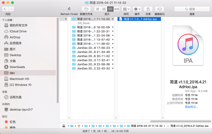Screen dimensions: 212x134
Task: Expand arrow beside JianDao 20...9 17-00-23
Action: click(x=113, y=48)
